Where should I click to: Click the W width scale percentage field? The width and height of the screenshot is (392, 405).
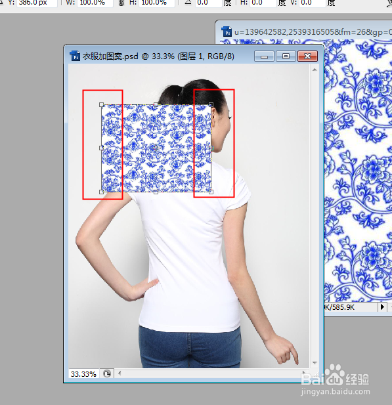95,3
